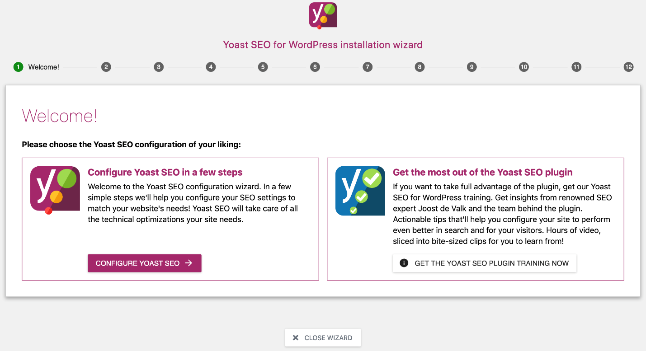Click the blue Yoast training checkmarks icon

[360, 191]
